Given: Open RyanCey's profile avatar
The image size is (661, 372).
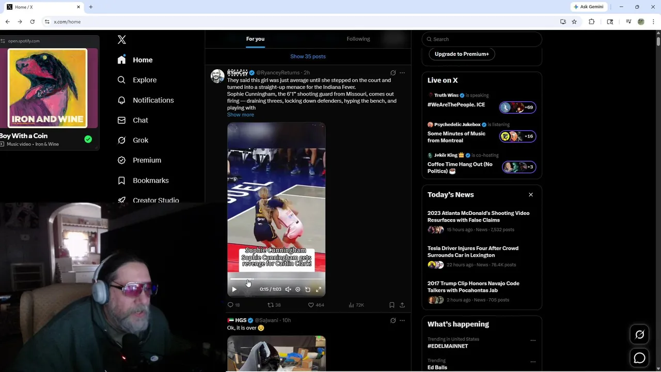Looking at the screenshot, I should 217,76.
